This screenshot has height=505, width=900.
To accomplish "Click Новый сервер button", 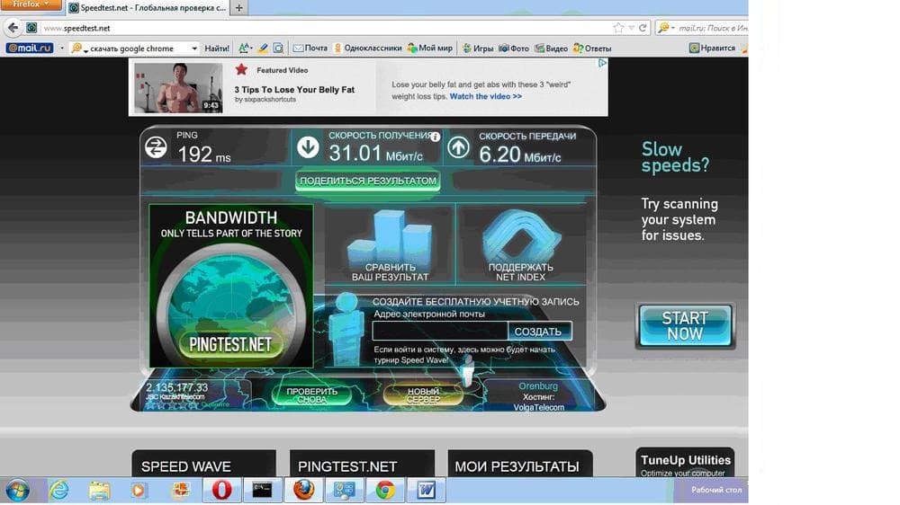I will 423,395.
